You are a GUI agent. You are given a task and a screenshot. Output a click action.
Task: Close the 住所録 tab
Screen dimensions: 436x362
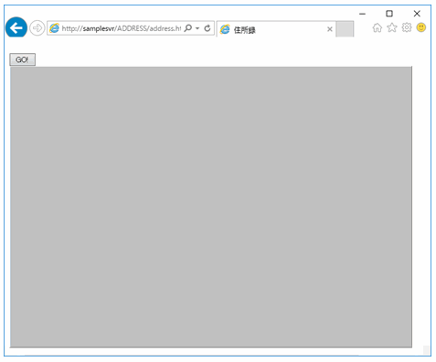pos(330,29)
